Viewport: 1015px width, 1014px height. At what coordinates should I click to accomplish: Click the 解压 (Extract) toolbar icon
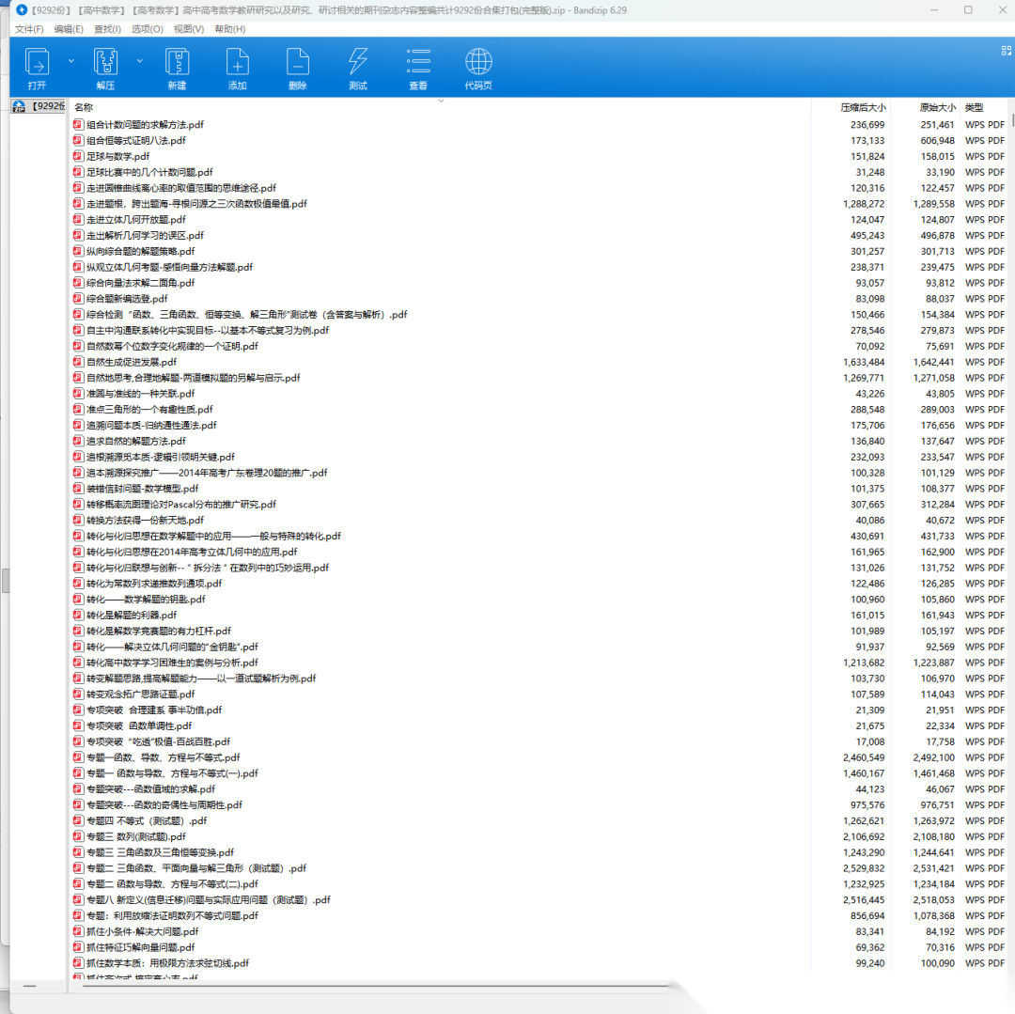tap(105, 63)
